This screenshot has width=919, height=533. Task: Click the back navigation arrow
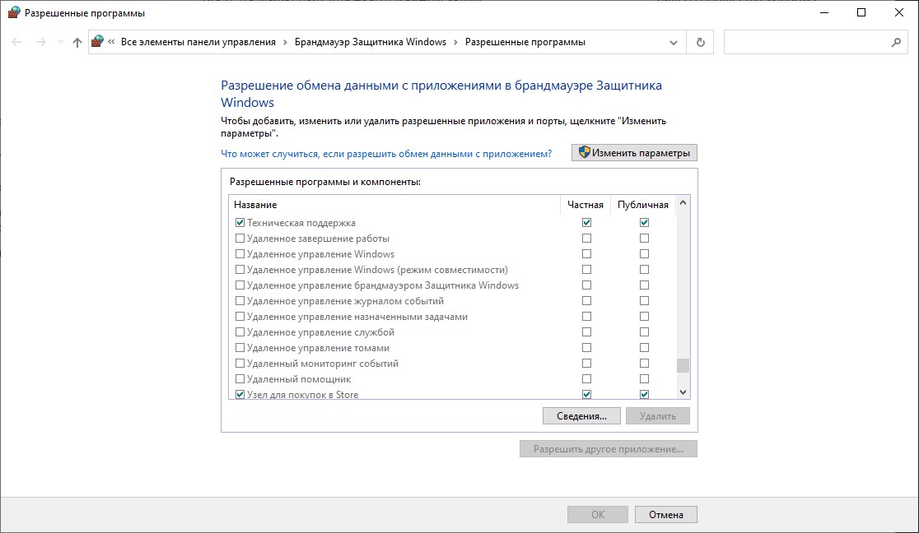tap(17, 42)
